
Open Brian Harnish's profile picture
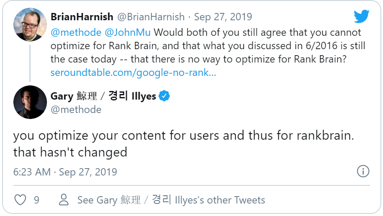pyautogui.click(x=30, y=24)
